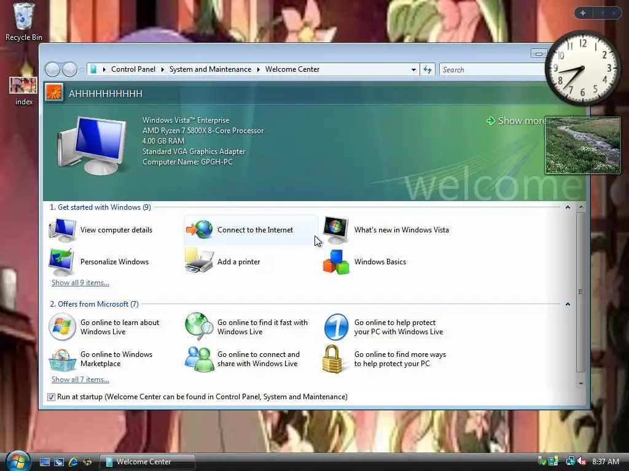Click the find it fast with Windows Live icon
Viewport: 629px width, 471px height.
pos(199,326)
